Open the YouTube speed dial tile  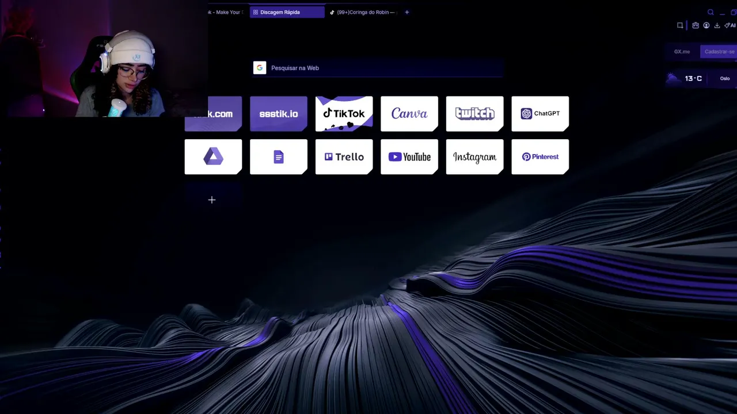[409, 157]
